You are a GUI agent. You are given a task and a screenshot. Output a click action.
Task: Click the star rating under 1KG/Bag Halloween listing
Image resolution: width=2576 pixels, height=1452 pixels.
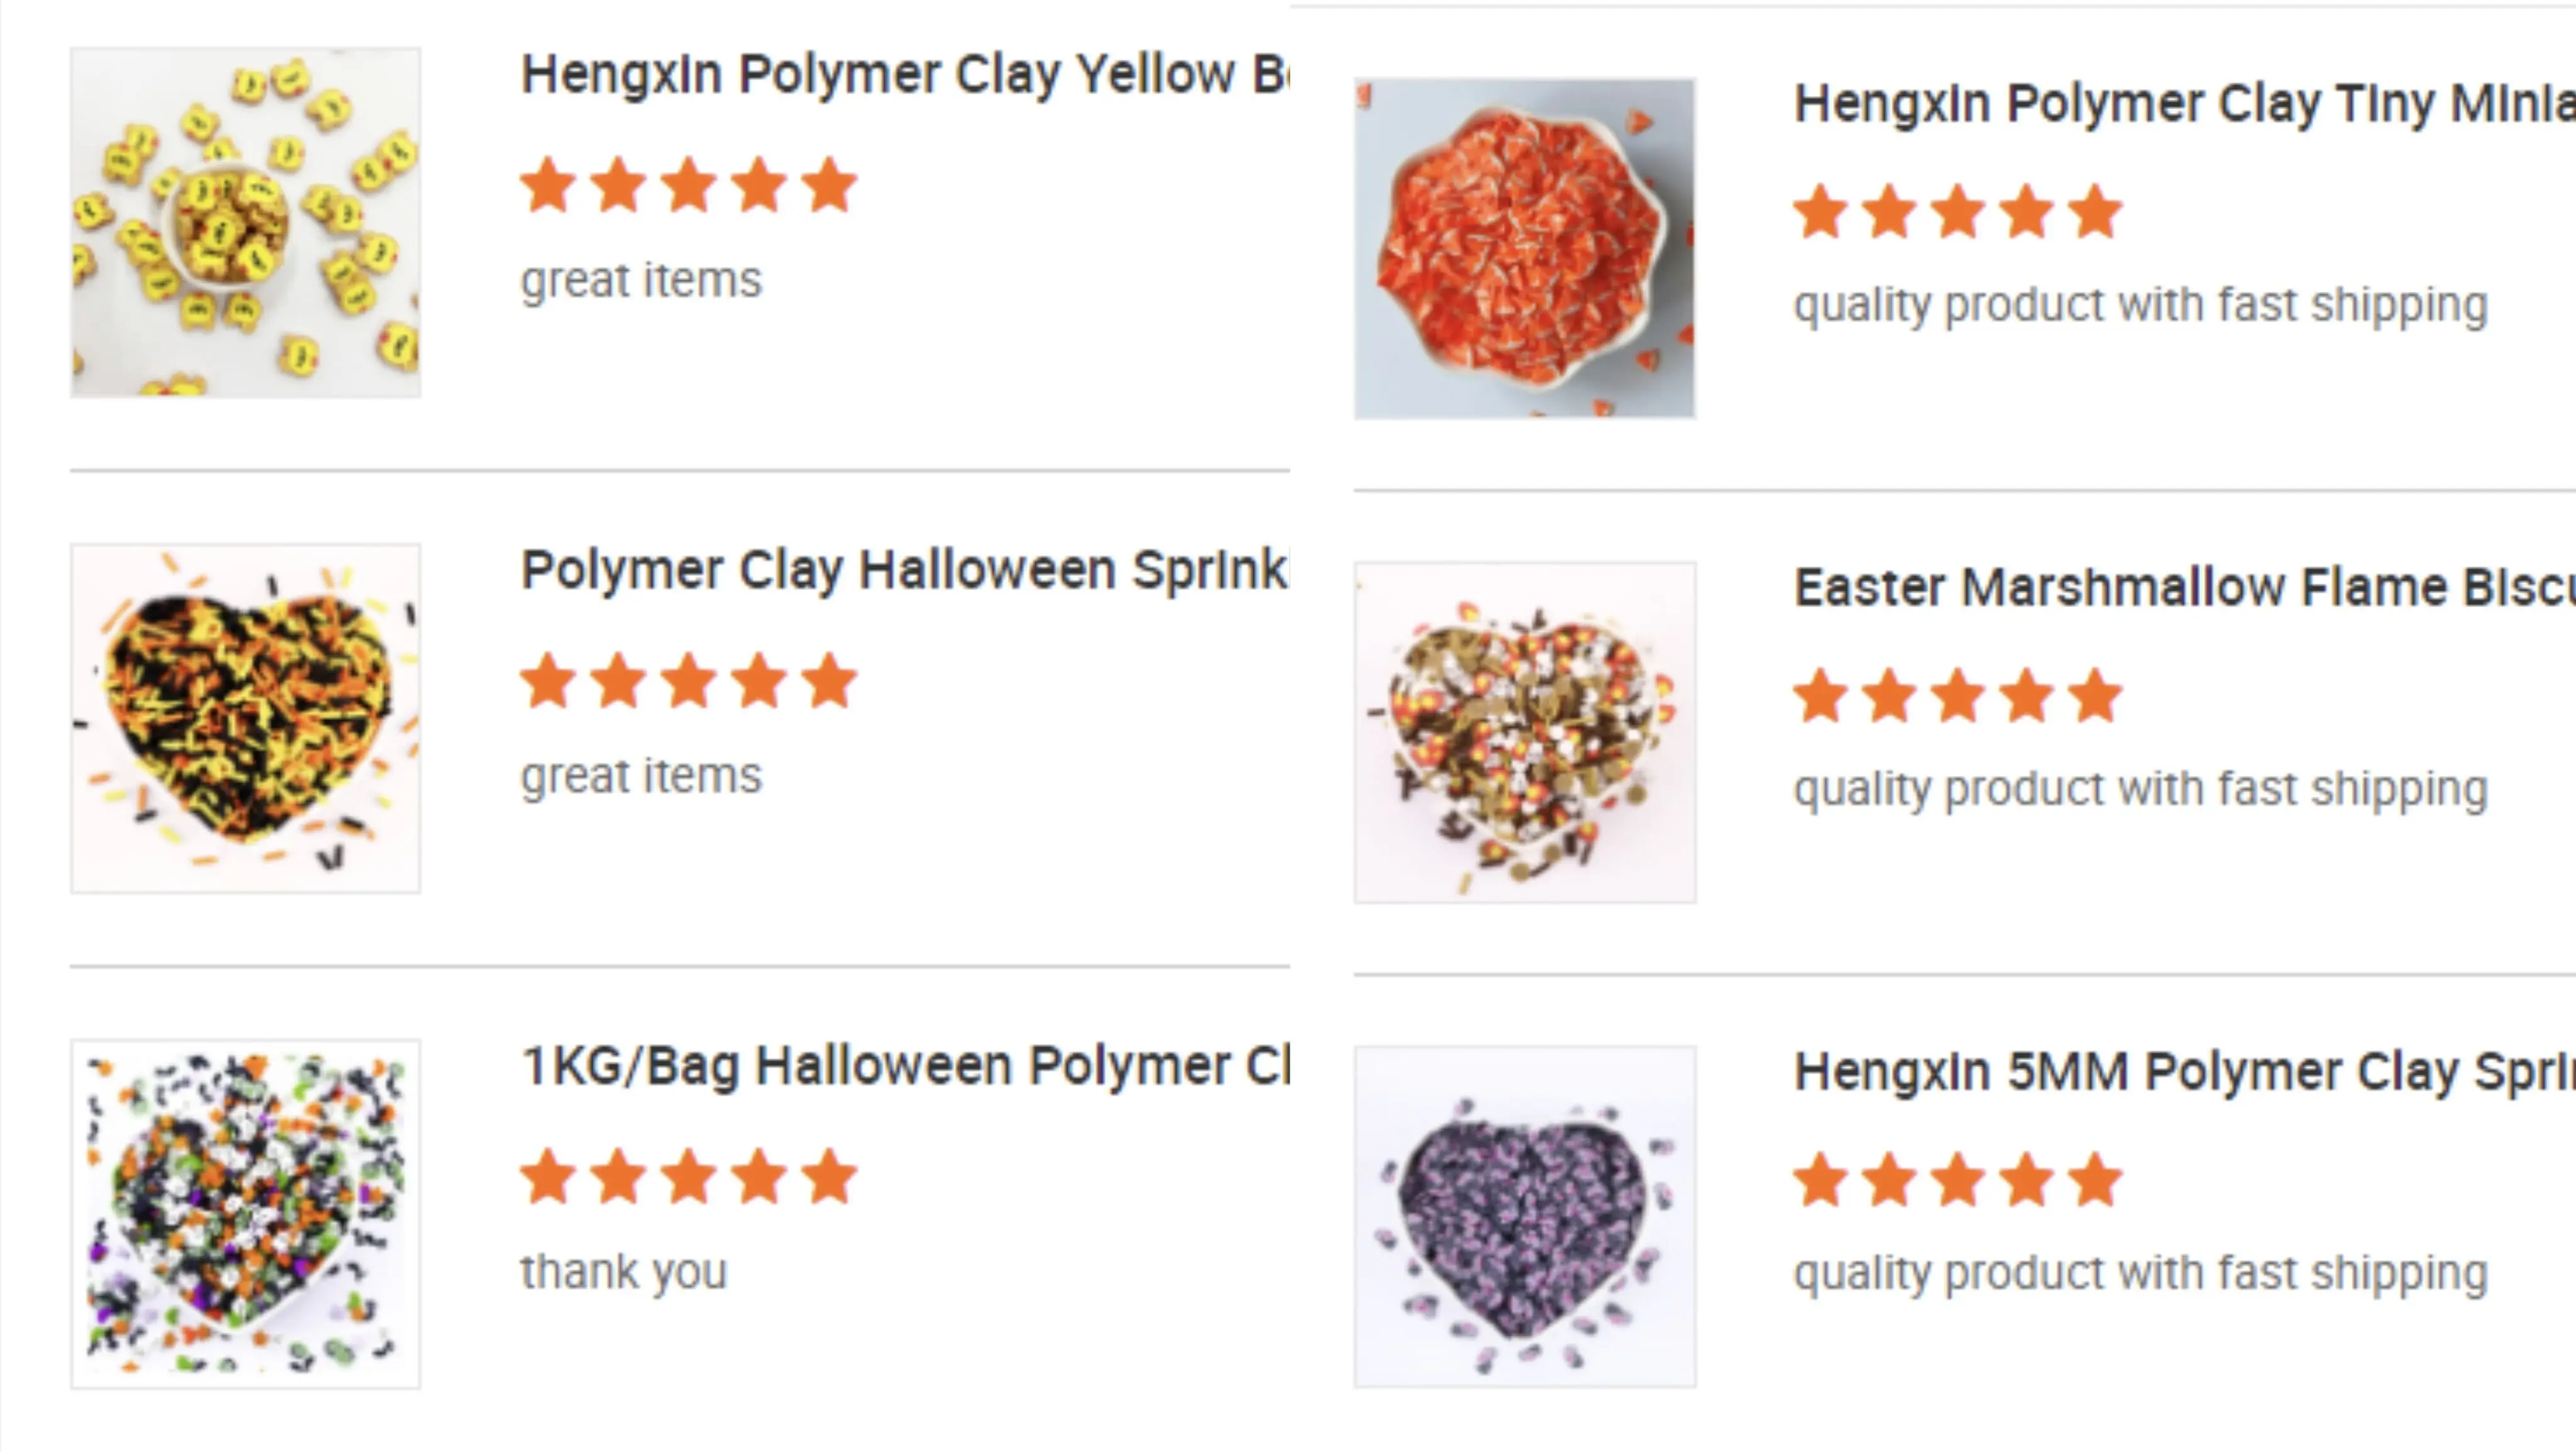coord(688,1177)
